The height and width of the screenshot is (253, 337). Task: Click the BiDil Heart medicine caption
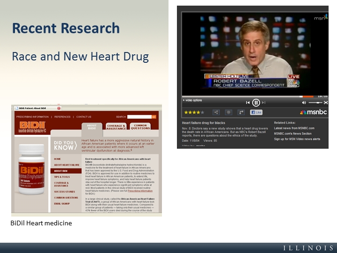[41, 223]
